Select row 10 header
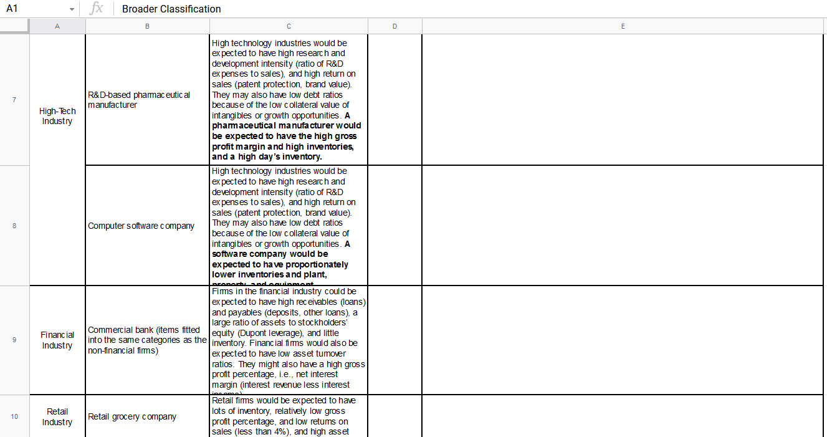Image resolution: width=827 pixels, height=437 pixels. pyautogui.click(x=14, y=416)
